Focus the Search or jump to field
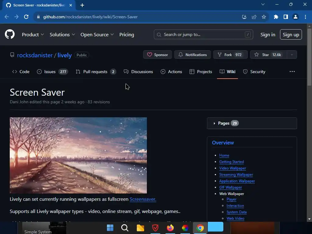This screenshot has width=312, height=234. pyautogui.click(x=203, y=34)
